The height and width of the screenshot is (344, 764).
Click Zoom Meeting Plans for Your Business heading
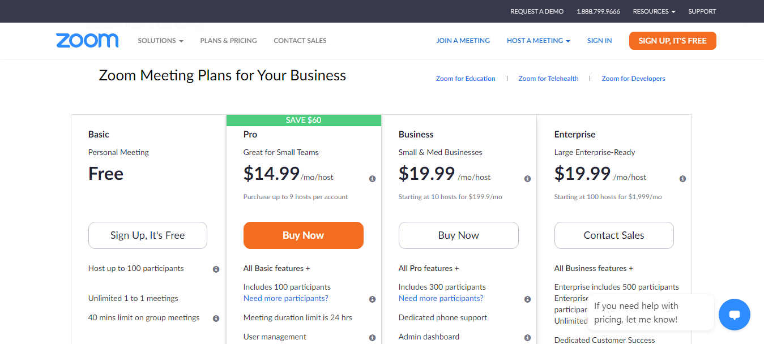(223, 75)
